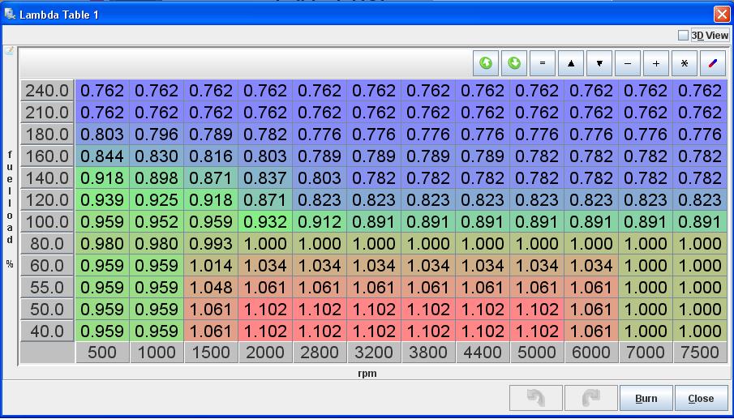The width and height of the screenshot is (734, 419).
Task: Select the 240.0 fuel load row header
Action: [x=47, y=91]
